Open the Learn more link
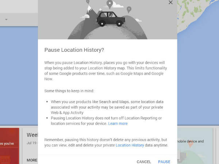This screenshot has width=219, height=164. pyautogui.click(x=118, y=124)
